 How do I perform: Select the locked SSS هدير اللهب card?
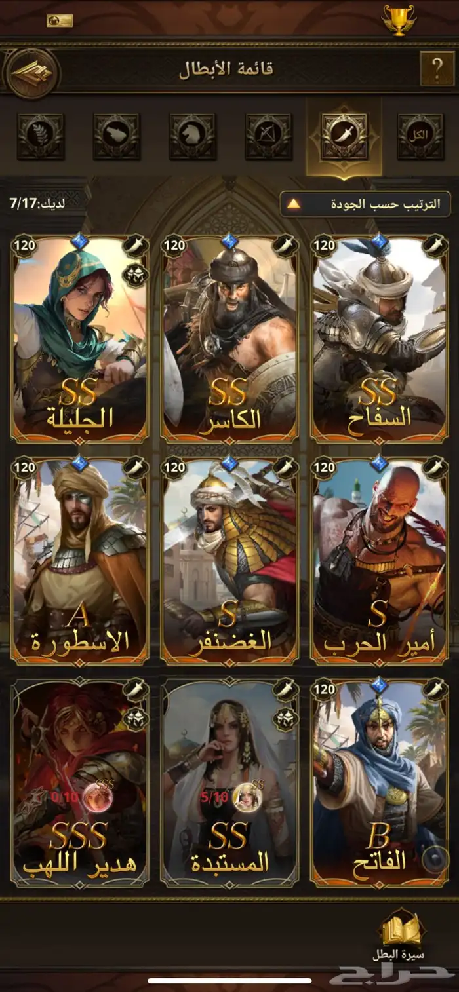[80, 782]
